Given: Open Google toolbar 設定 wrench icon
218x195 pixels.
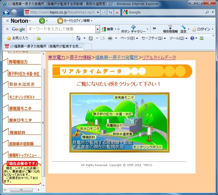Looking at the screenshot, I should (183, 29).
